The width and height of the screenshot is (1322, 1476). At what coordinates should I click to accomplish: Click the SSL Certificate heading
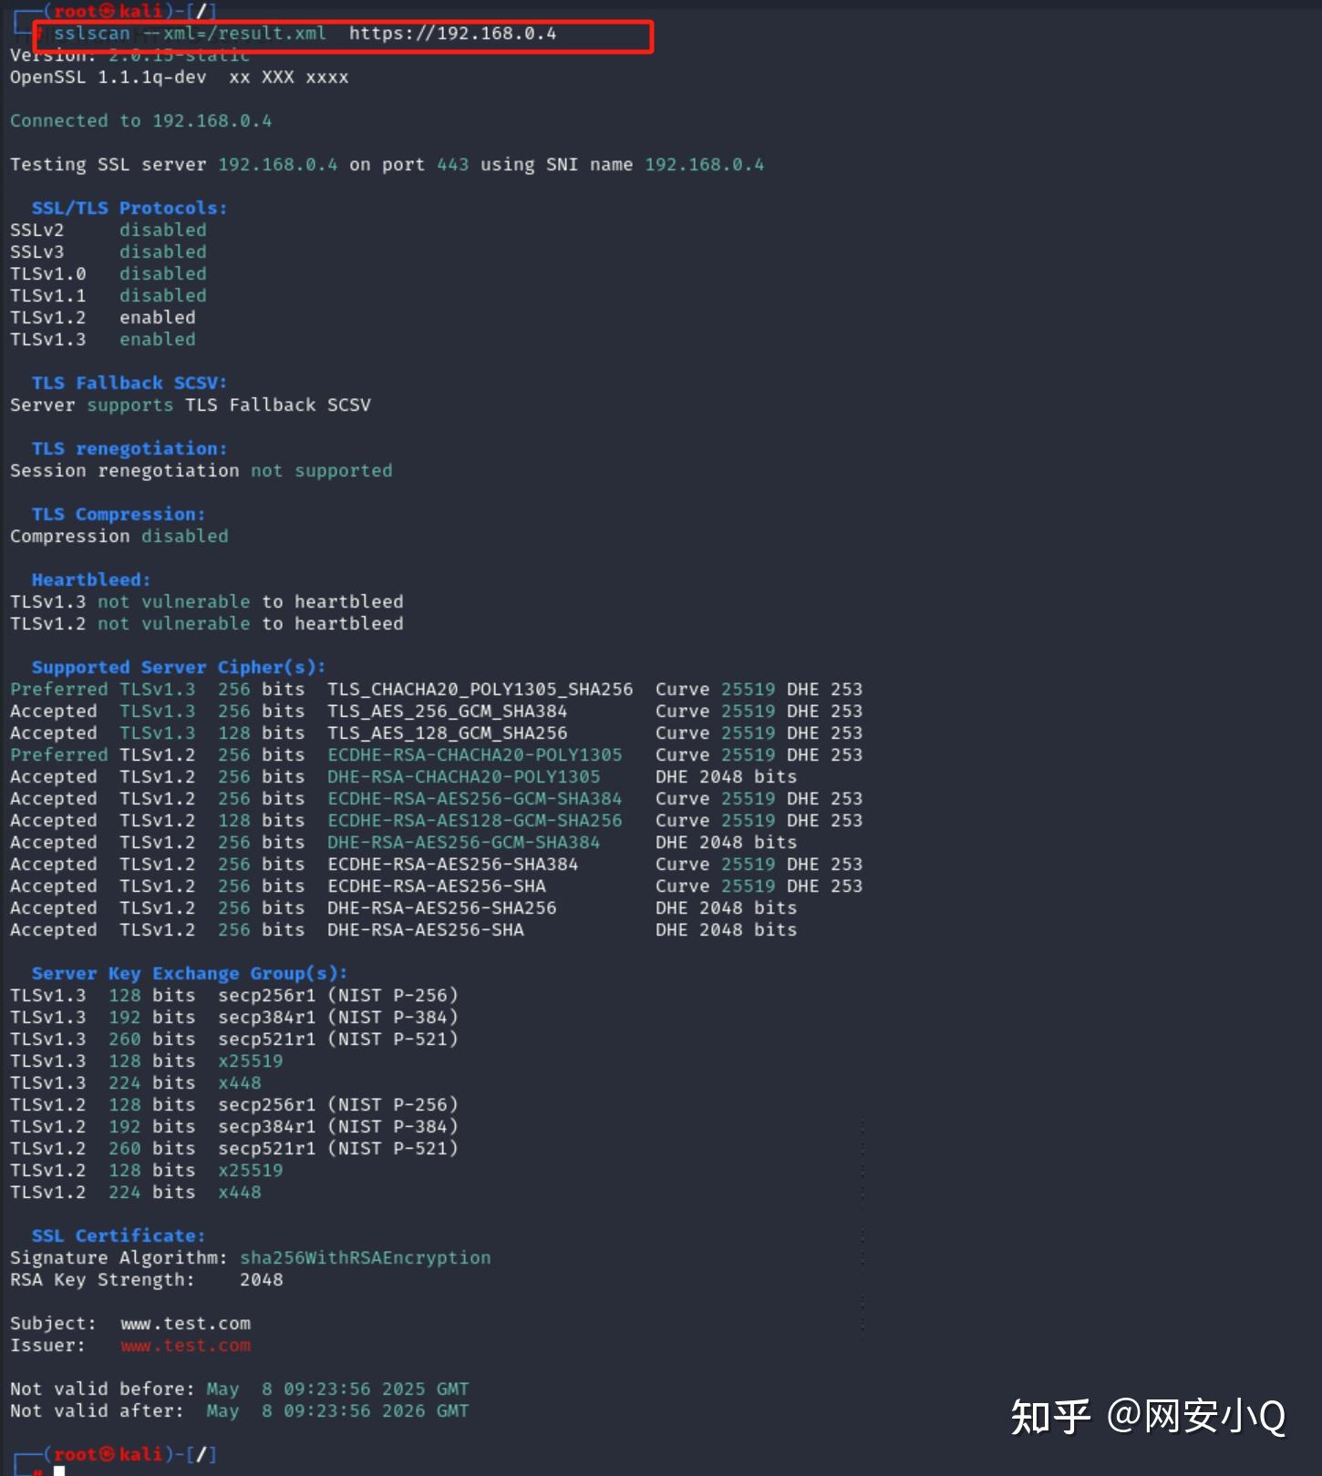point(119,1236)
